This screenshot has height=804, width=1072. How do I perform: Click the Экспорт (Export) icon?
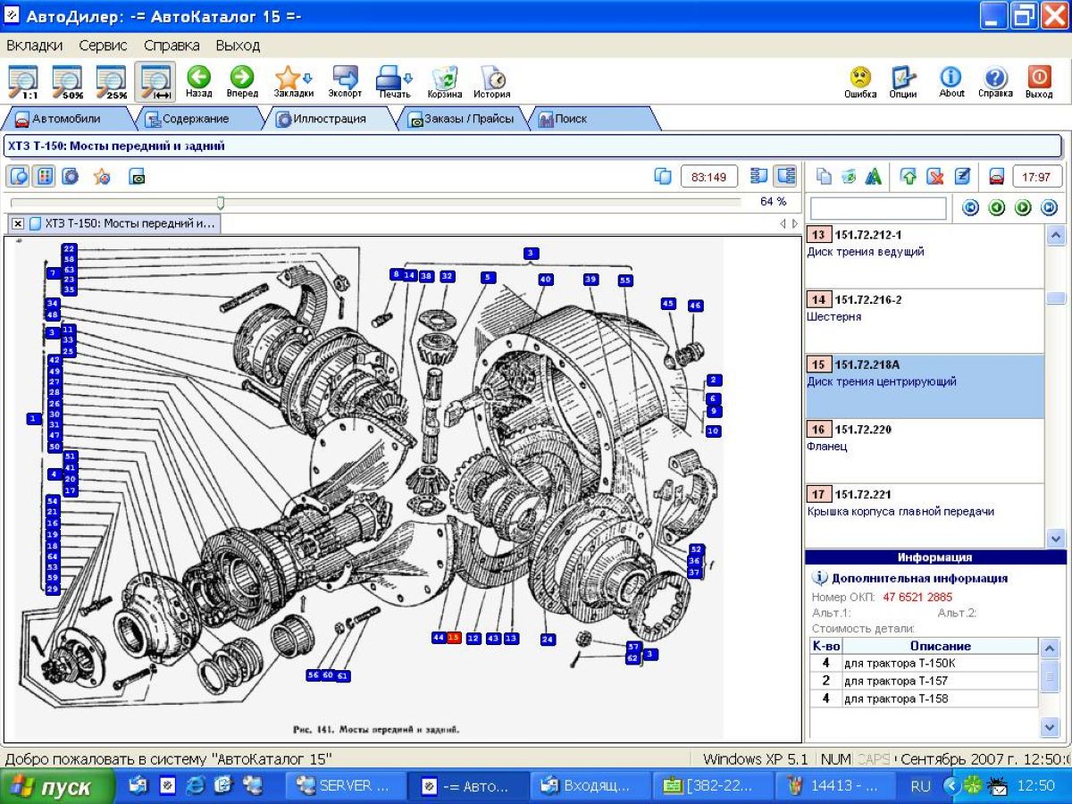(345, 78)
